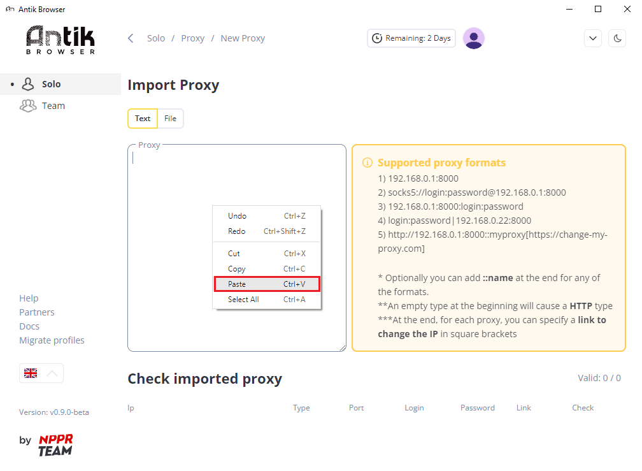Select the Text import tab
Image resolution: width=642 pixels, height=471 pixels.
(143, 119)
